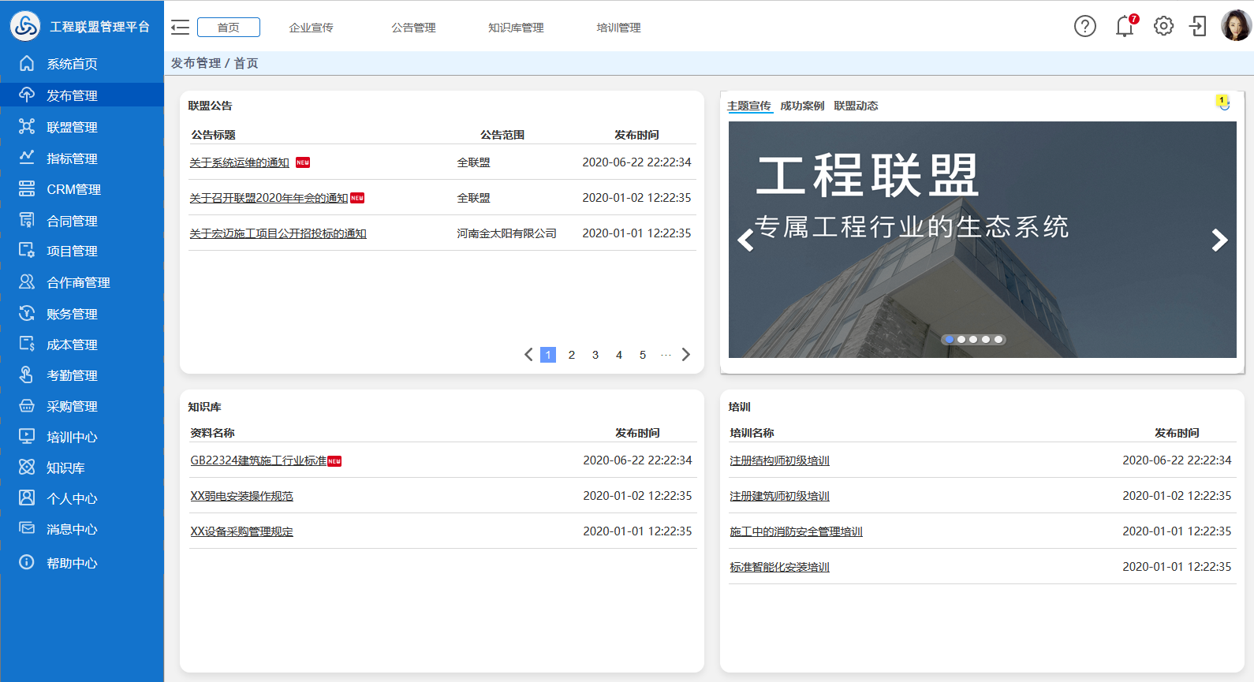This screenshot has height=682, width=1254.
Task: Click the 帮助中心 info icon
Action: (x=27, y=562)
